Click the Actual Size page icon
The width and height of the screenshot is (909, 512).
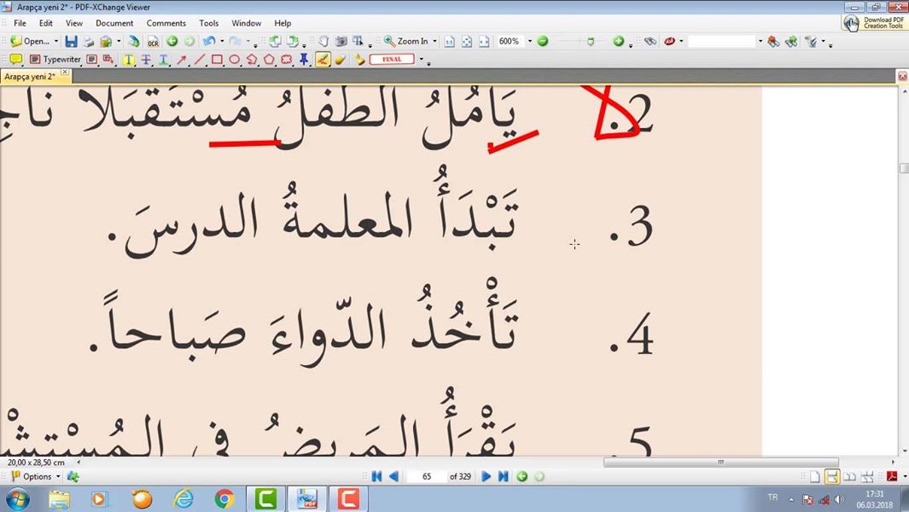point(449,41)
